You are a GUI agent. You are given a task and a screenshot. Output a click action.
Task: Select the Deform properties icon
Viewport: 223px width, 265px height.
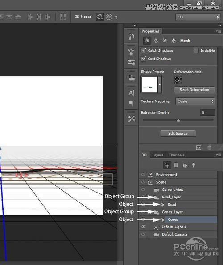click(x=156, y=41)
